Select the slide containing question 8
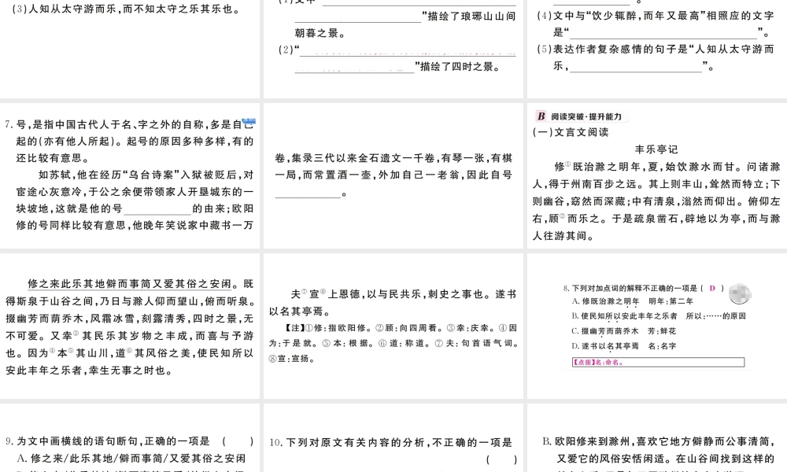787x472 pixels. click(x=657, y=326)
